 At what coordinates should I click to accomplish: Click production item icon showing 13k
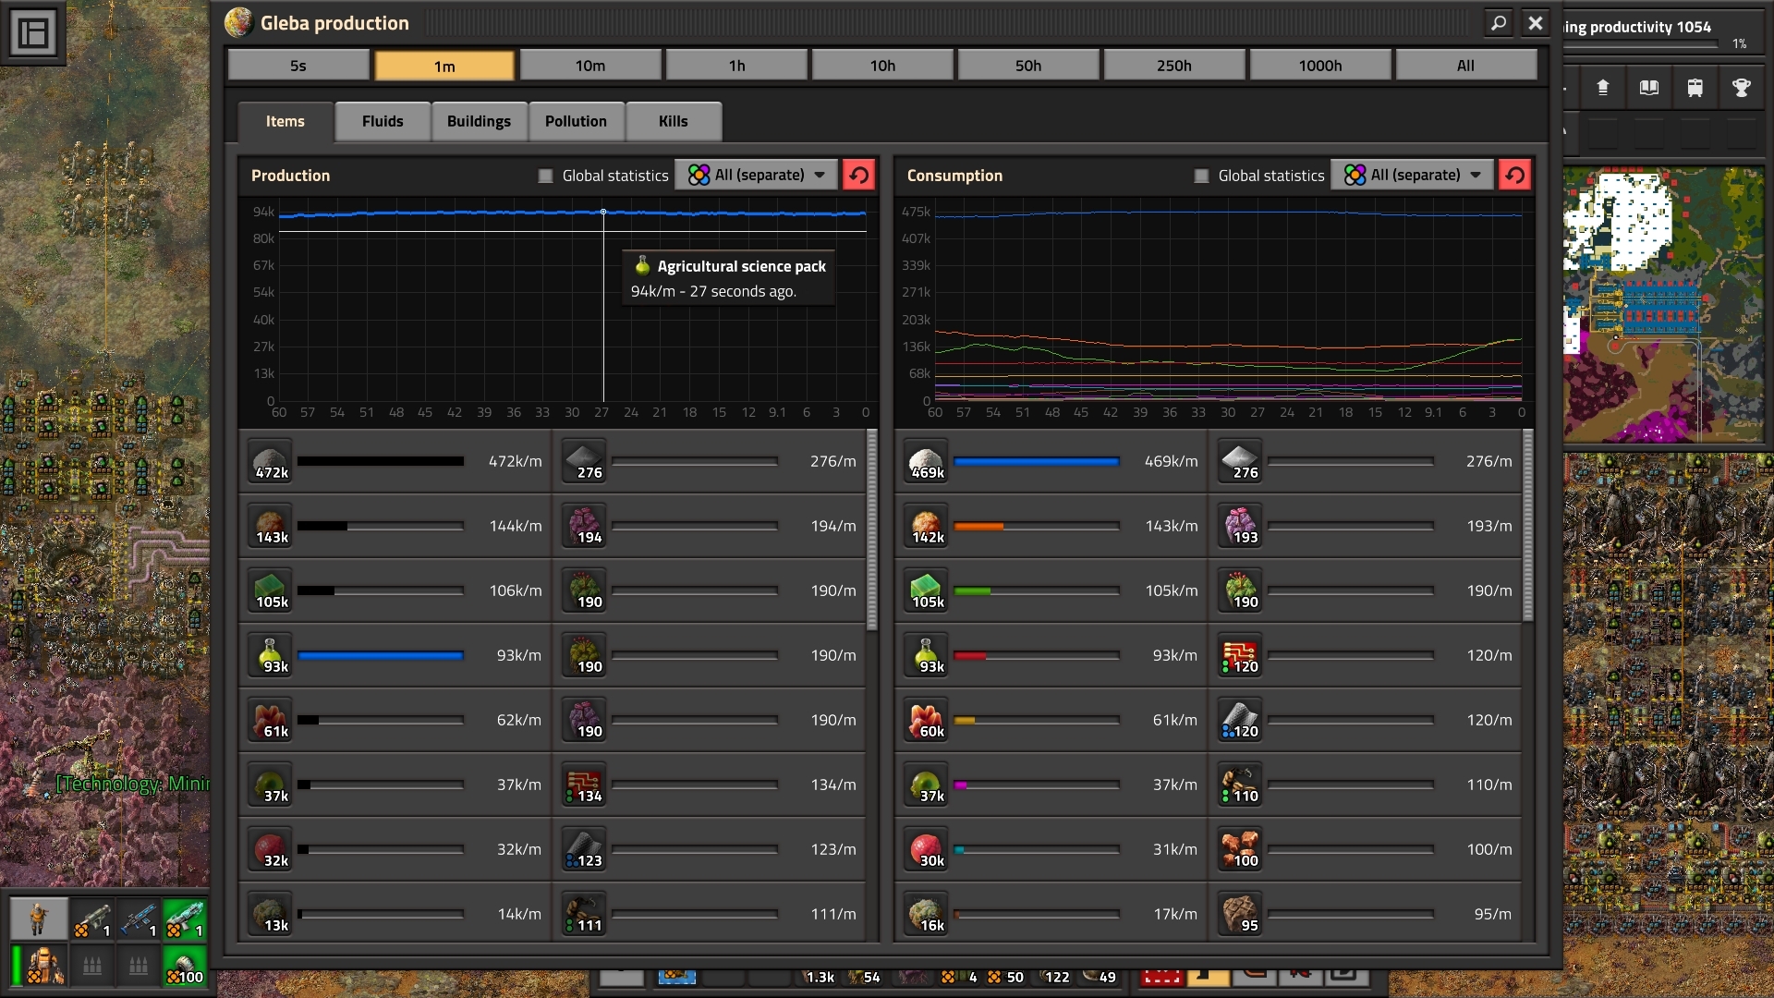pyautogui.click(x=270, y=914)
